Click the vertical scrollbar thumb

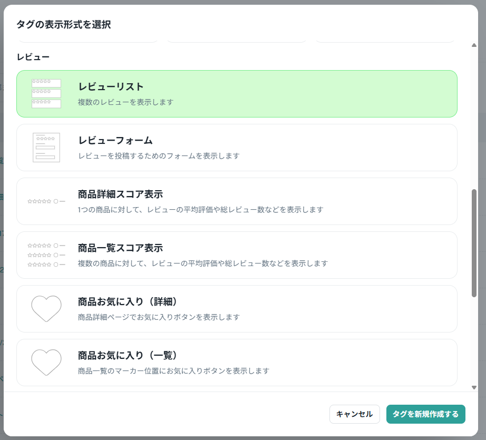pyautogui.click(x=474, y=243)
